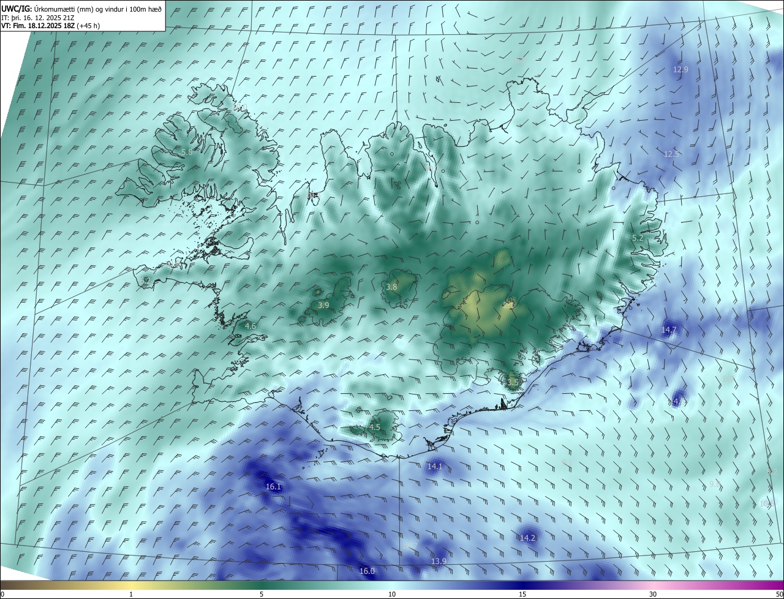Viewport: 784px width, 599px height.
Task: Click the title line 'UWC/IG: Úrkomumætti (mm) og vindur í 100m hæð'
Action: (x=81, y=9)
